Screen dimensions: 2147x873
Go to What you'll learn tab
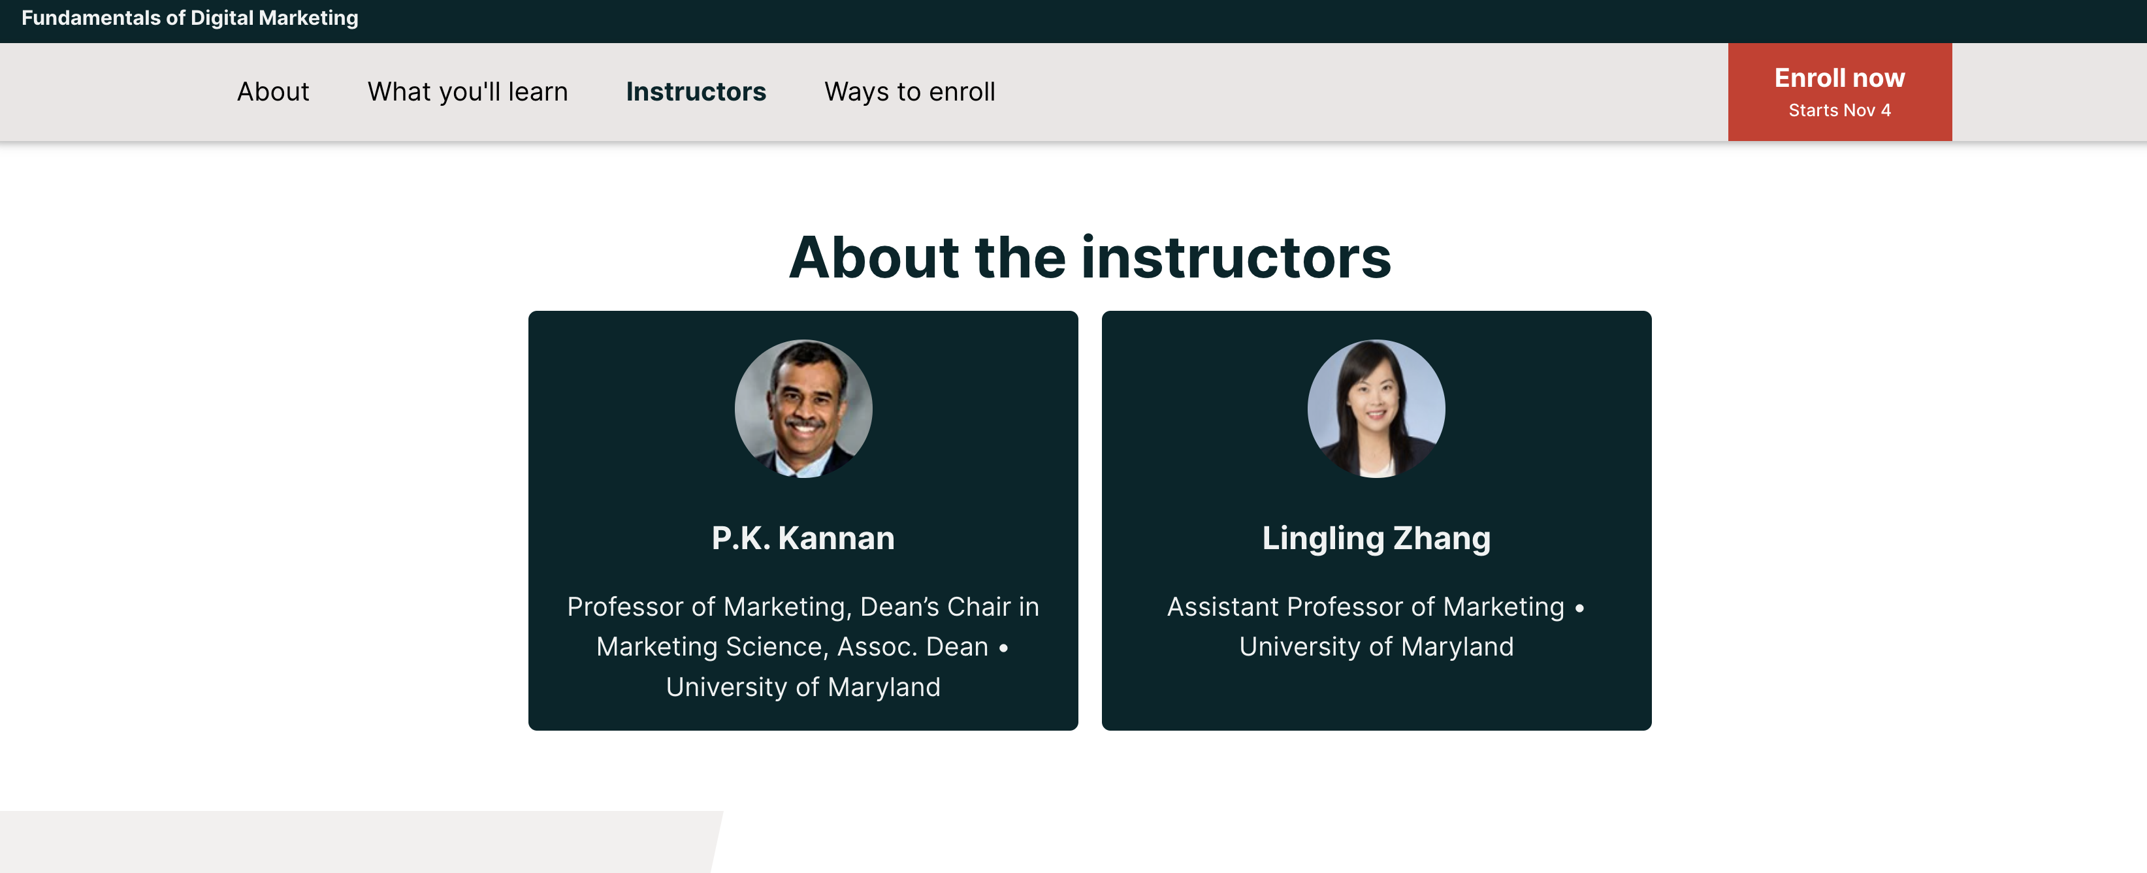point(468,91)
